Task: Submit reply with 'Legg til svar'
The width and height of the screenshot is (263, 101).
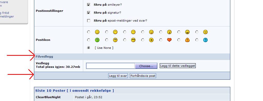Action: point(118,76)
